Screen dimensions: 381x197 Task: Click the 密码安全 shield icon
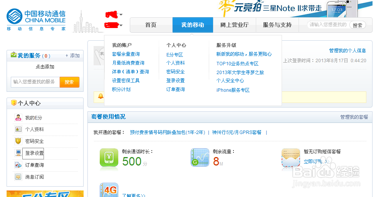point(18,141)
